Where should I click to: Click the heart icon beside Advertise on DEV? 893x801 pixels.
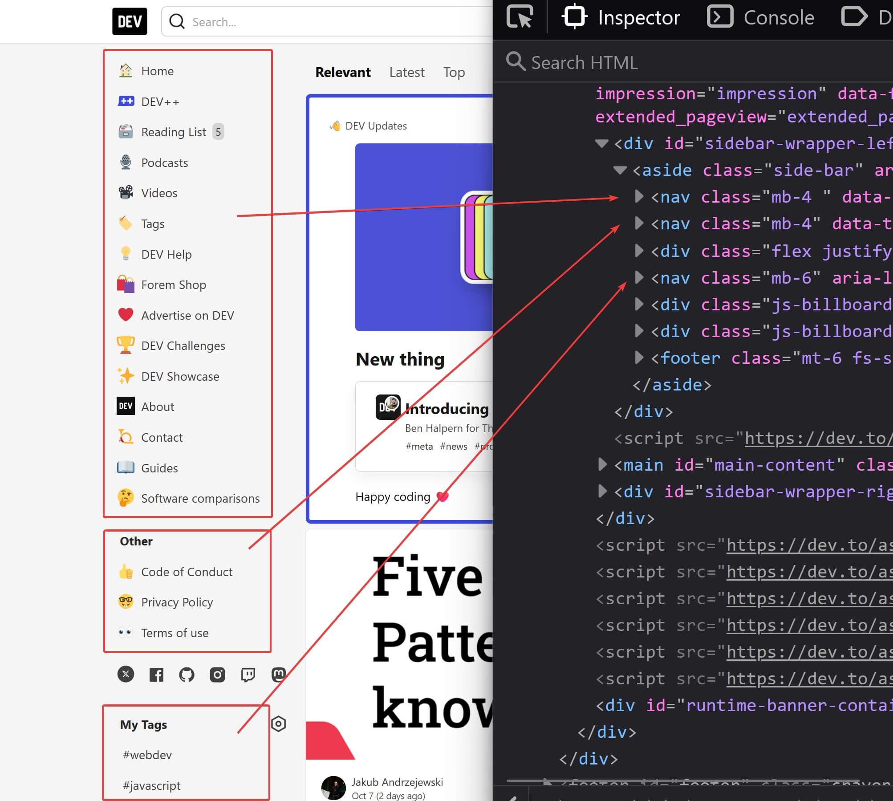(126, 314)
